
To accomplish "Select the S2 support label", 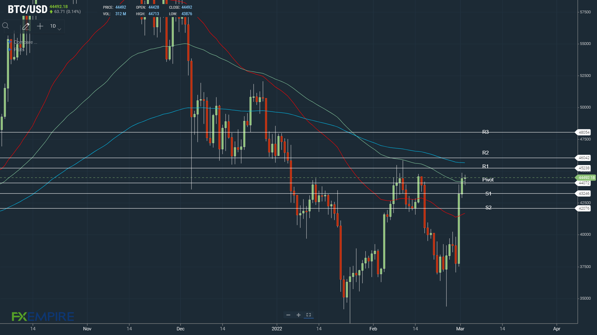I will (x=488, y=208).
